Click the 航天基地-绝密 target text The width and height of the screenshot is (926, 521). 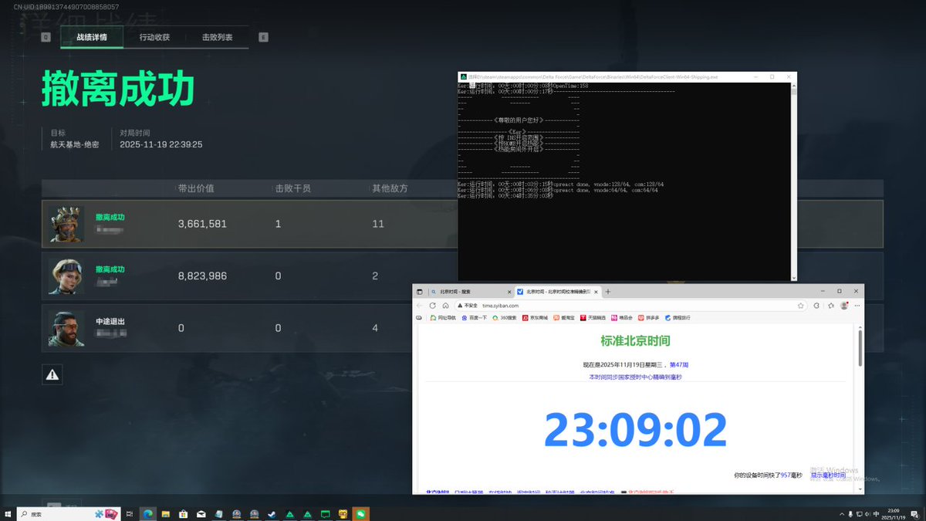pos(75,144)
